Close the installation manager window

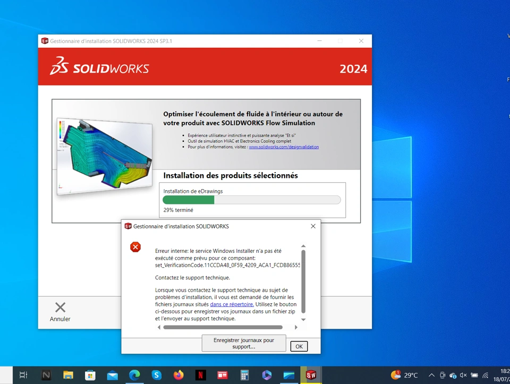[361, 41]
